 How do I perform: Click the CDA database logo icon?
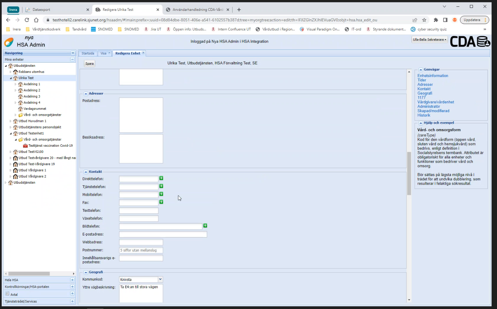[x=470, y=42]
